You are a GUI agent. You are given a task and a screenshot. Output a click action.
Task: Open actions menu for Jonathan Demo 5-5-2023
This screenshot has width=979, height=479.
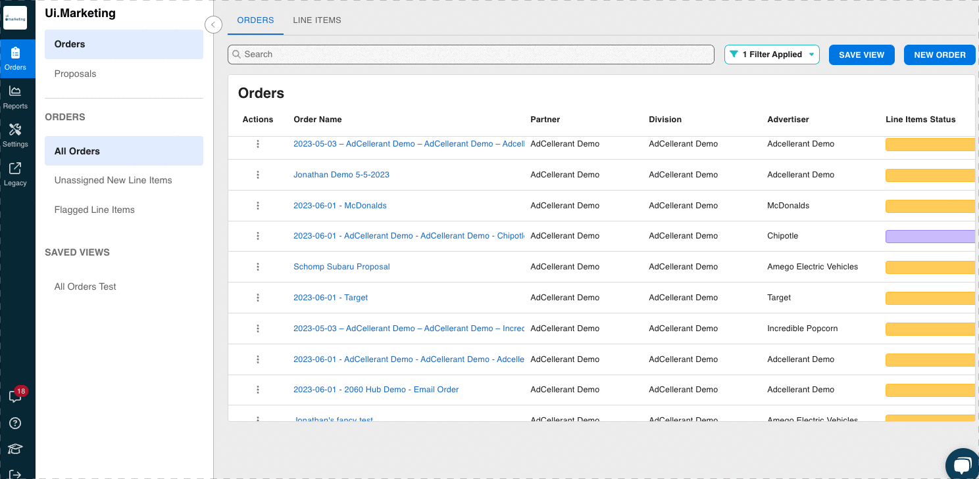(x=258, y=175)
